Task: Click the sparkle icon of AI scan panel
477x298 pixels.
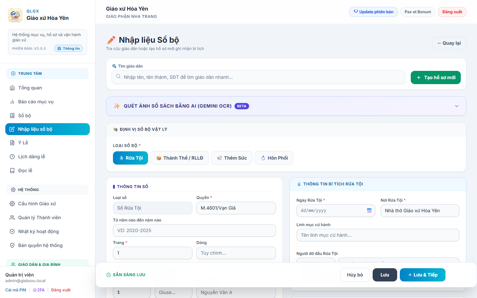Action: (x=117, y=106)
